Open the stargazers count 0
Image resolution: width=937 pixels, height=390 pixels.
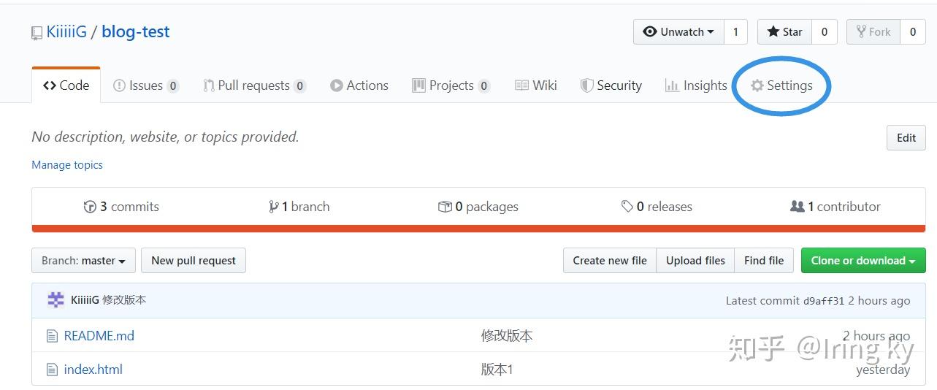(825, 32)
